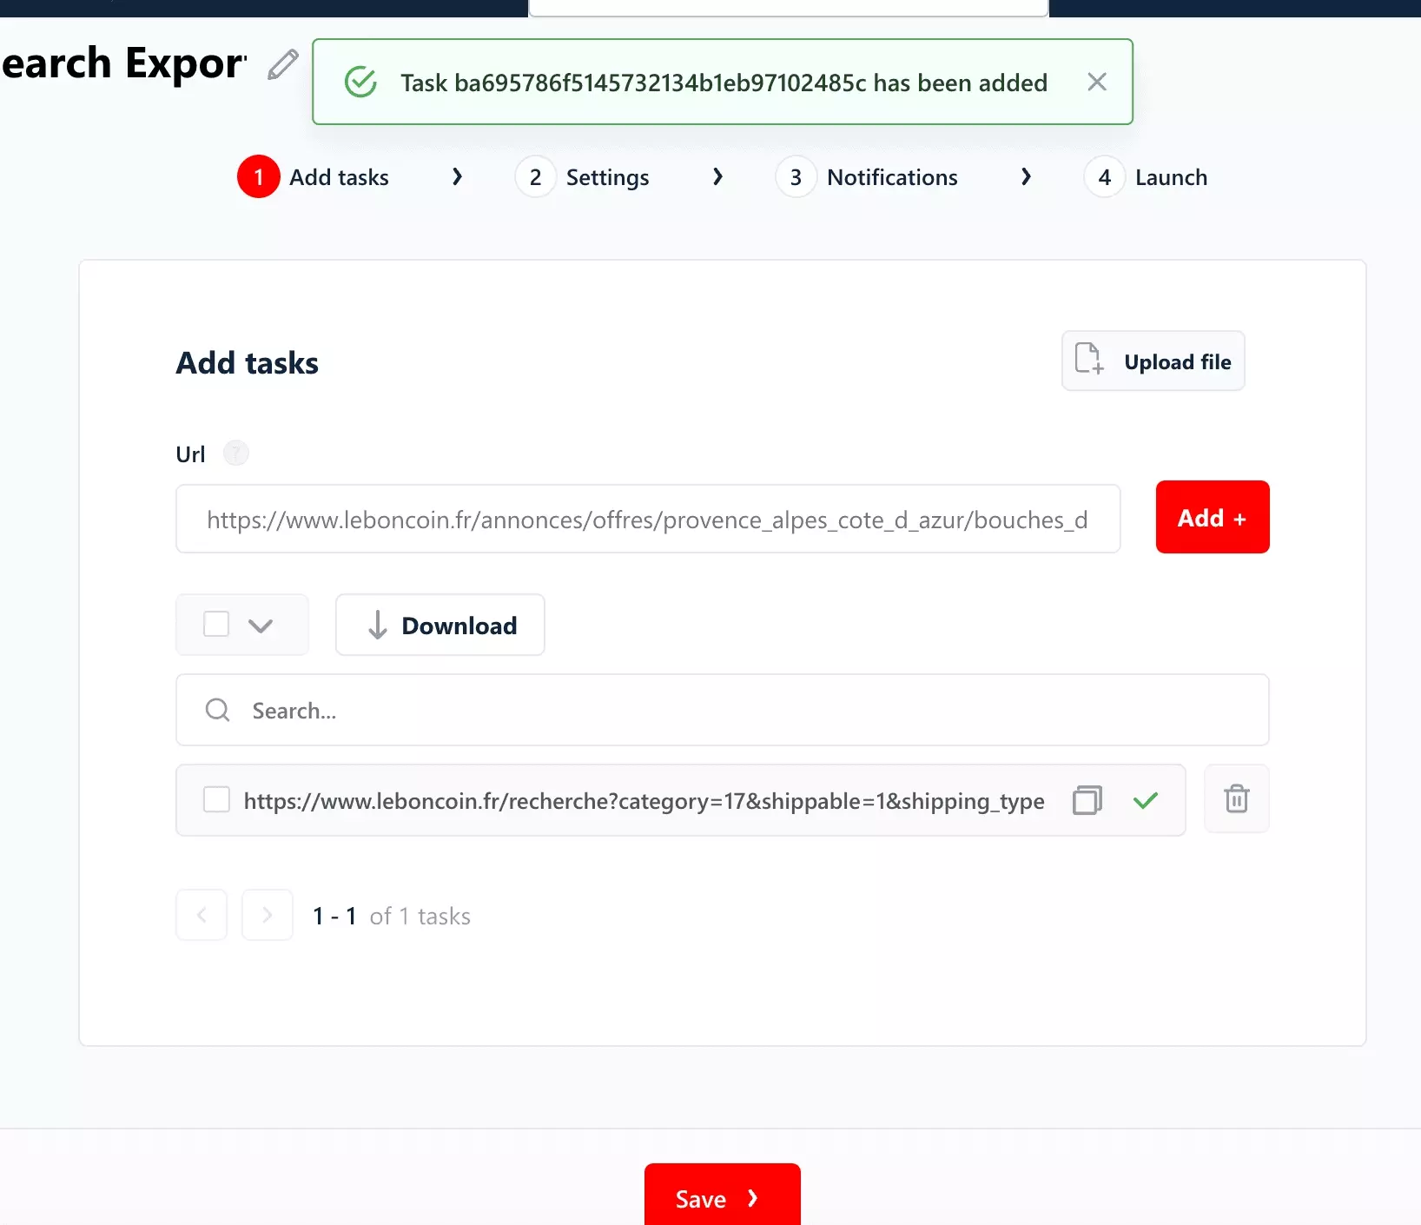Viewport: 1421px width, 1225px height.
Task: Click the Url help question icon
Action: [236, 454]
